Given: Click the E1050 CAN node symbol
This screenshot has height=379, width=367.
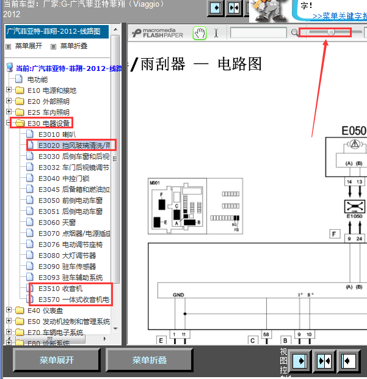Looking at the screenshot, I should [354, 206].
